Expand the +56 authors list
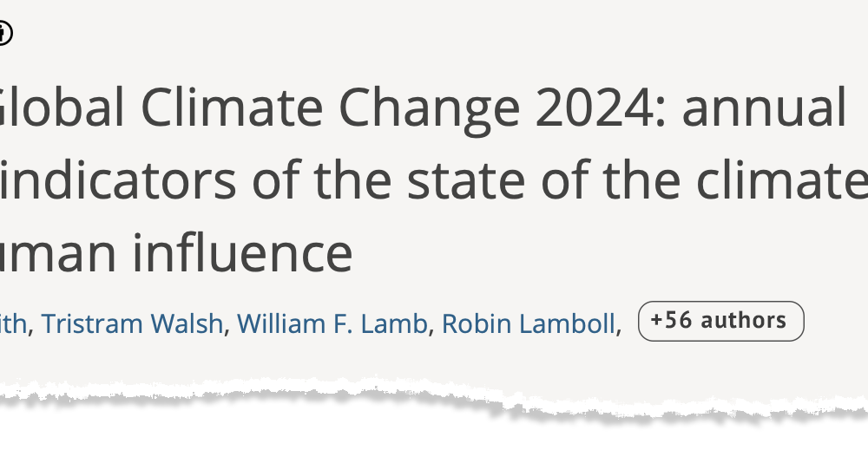The height and width of the screenshot is (463, 868). (x=720, y=322)
